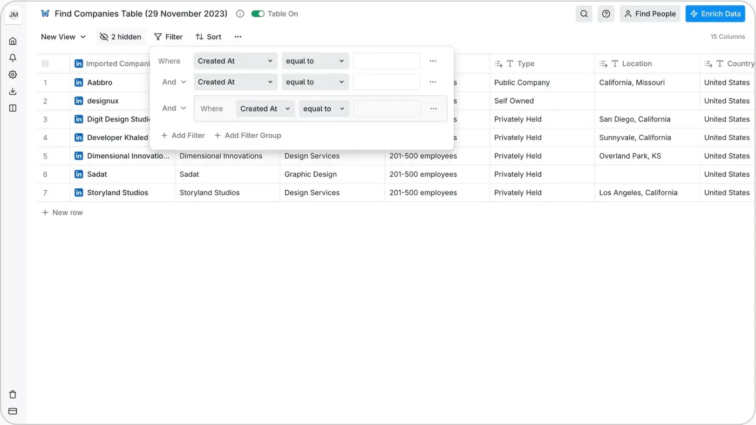Click the table info icon beside title

pos(240,14)
